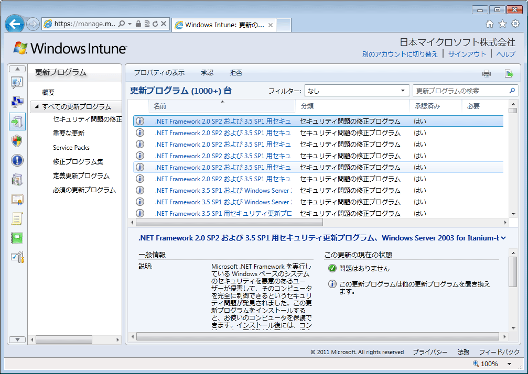
Task: Click プロパティの表示 in toolbar
Action: tap(159, 73)
